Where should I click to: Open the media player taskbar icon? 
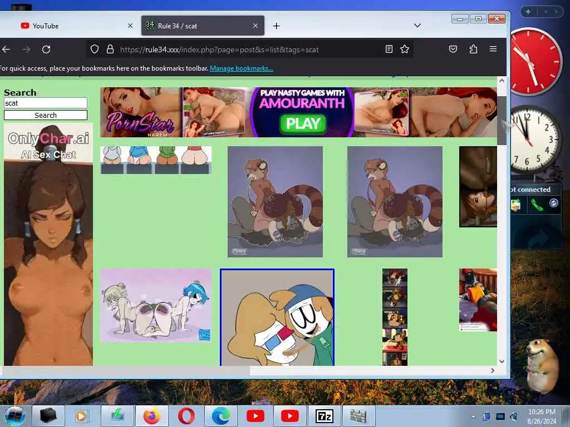tap(82, 416)
